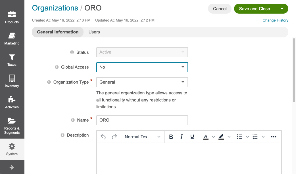Show the Status field info tooltip
This screenshot has width=296, height=174.
pyautogui.click(x=72, y=52)
